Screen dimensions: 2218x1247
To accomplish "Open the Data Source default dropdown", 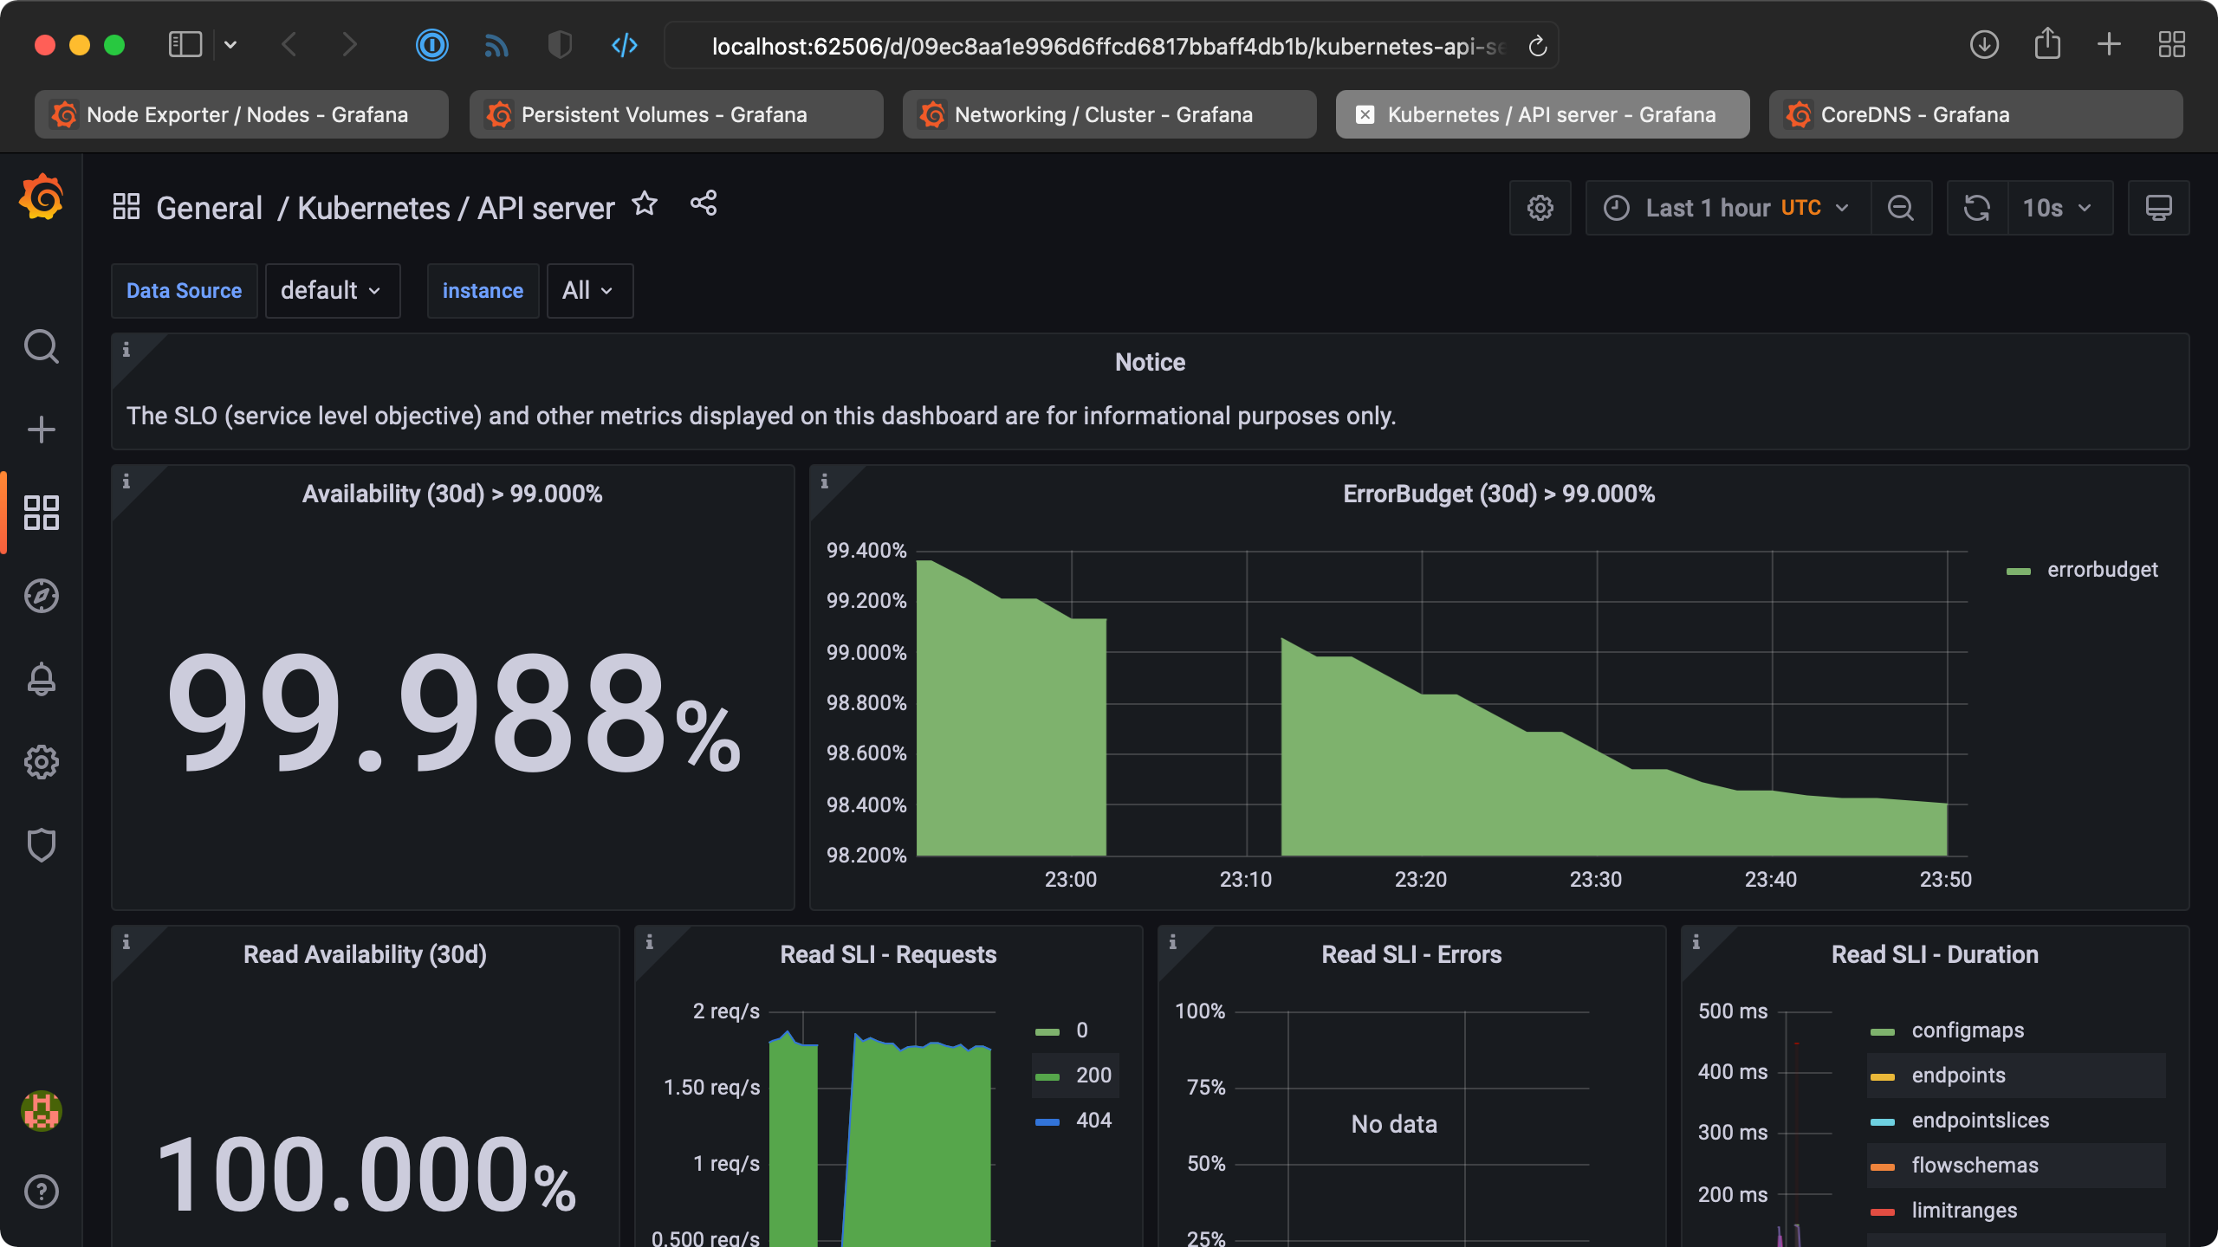I will (x=332, y=291).
